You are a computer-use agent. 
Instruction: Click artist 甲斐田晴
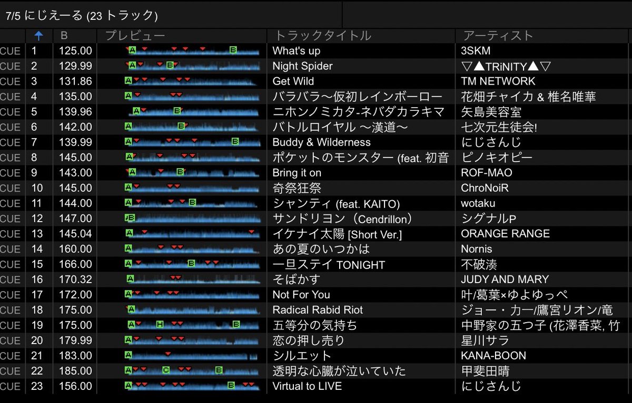[485, 371]
